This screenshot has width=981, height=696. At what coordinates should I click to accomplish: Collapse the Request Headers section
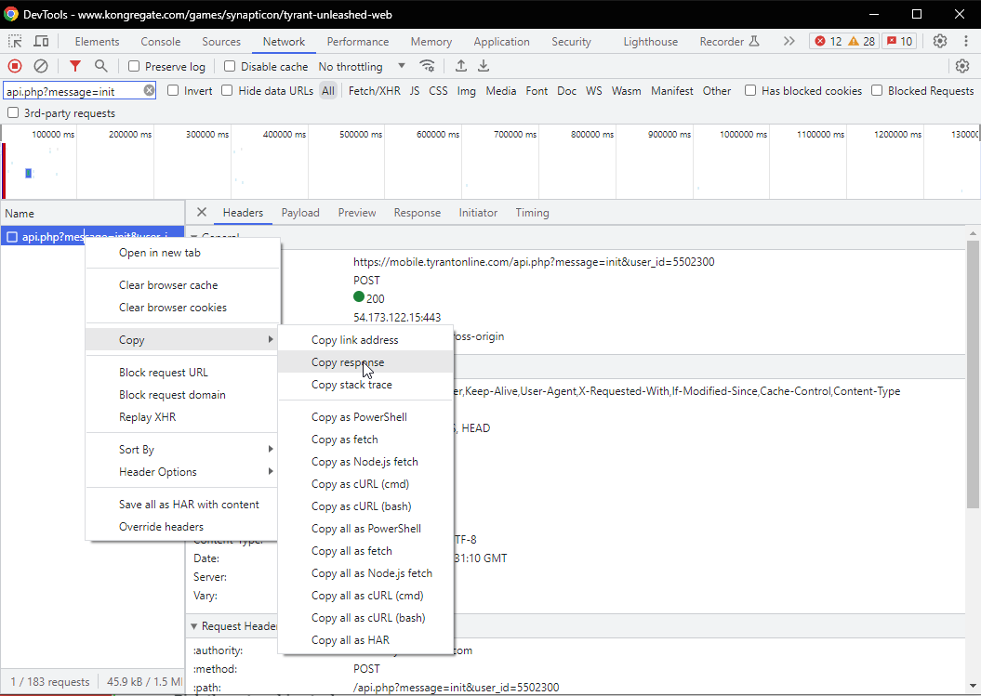194,626
